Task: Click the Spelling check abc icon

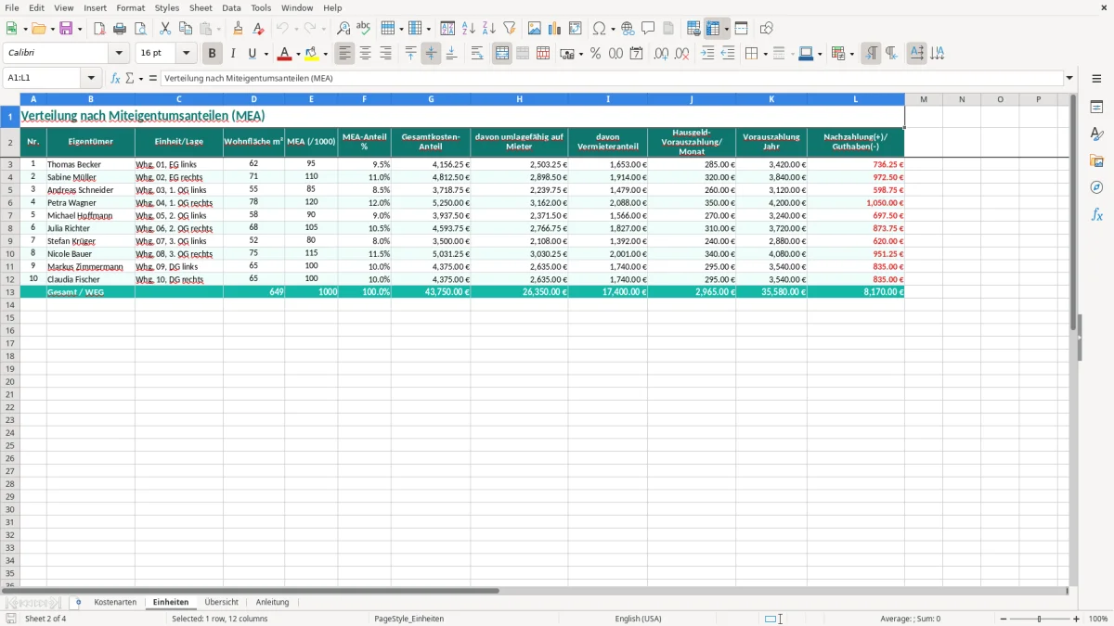Action: (364, 29)
